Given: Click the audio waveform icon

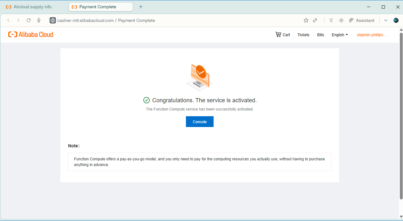Looking at the screenshot, I should [x=341, y=20].
